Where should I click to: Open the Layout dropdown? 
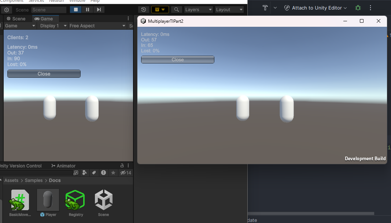pyautogui.click(x=229, y=10)
